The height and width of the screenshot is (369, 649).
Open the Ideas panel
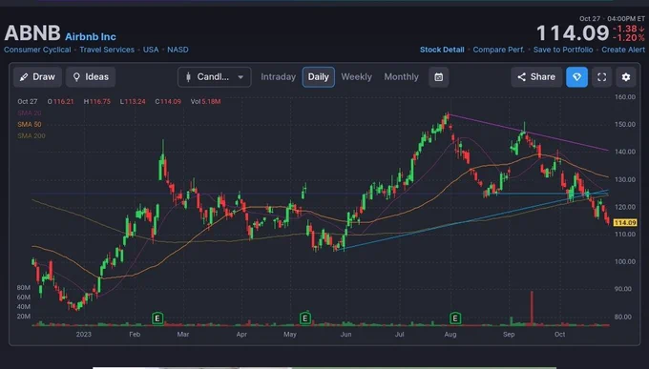point(91,77)
